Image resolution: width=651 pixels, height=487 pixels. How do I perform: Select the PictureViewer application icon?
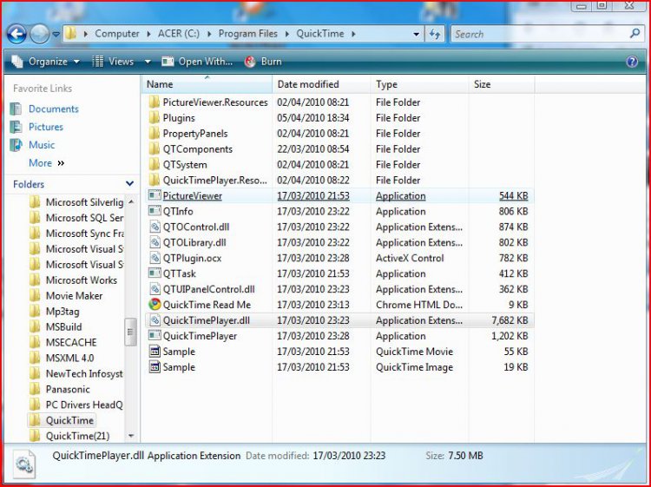tap(155, 195)
